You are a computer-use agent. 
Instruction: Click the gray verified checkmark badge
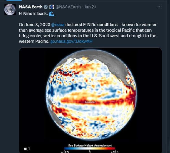[46, 7]
